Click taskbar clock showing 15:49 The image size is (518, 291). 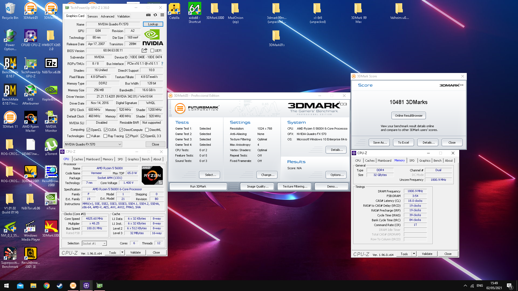494,286
